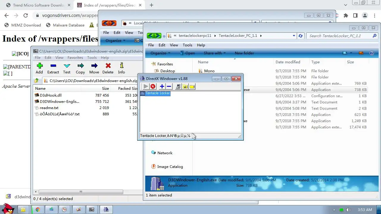Click the Organize dropdown in the rear explorer window
The image size is (381, 214).
tap(115, 41)
